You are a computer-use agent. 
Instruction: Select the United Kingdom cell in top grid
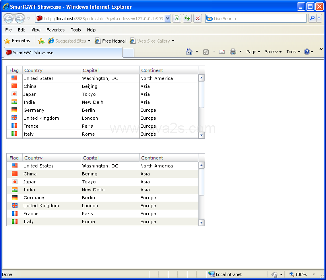point(52,118)
